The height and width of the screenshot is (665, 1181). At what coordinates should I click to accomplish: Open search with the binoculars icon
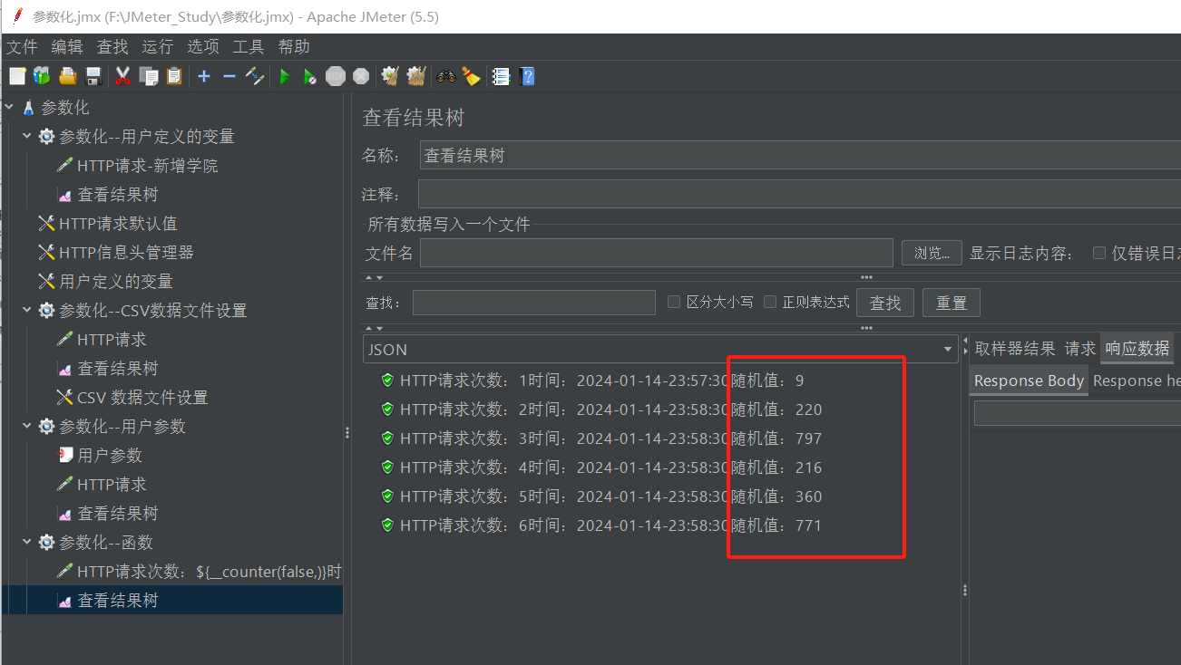pyautogui.click(x=446, y=77)
